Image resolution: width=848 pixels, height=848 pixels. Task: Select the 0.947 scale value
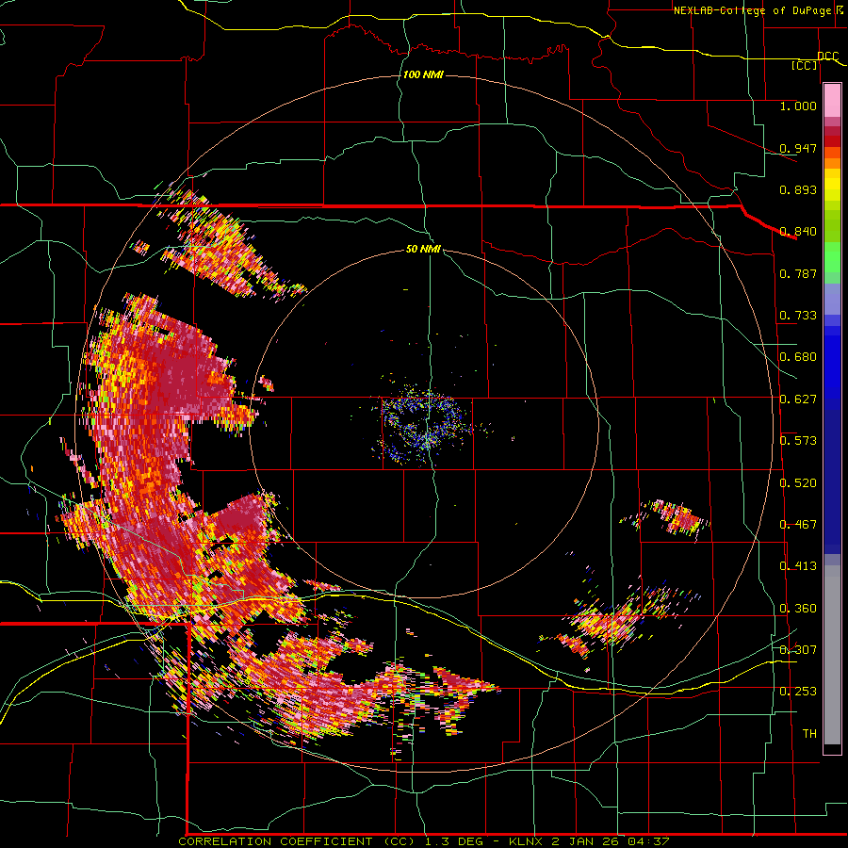click(798, 148)
